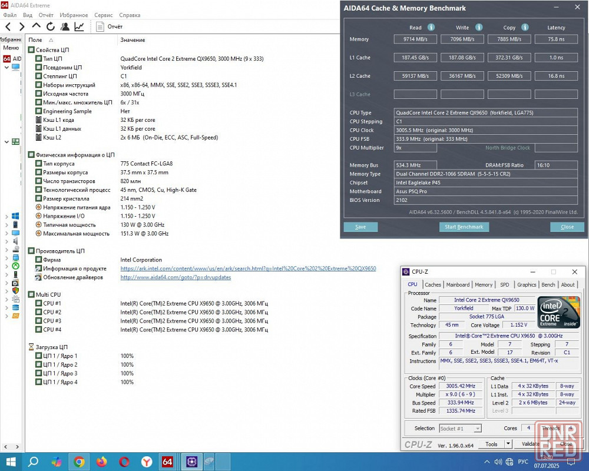
Task: Go back with the AIDA64 back arrow
Action: tap(8, 26)
